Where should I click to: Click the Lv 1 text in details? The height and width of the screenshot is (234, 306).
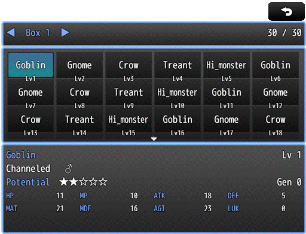(x=292, y=155)
